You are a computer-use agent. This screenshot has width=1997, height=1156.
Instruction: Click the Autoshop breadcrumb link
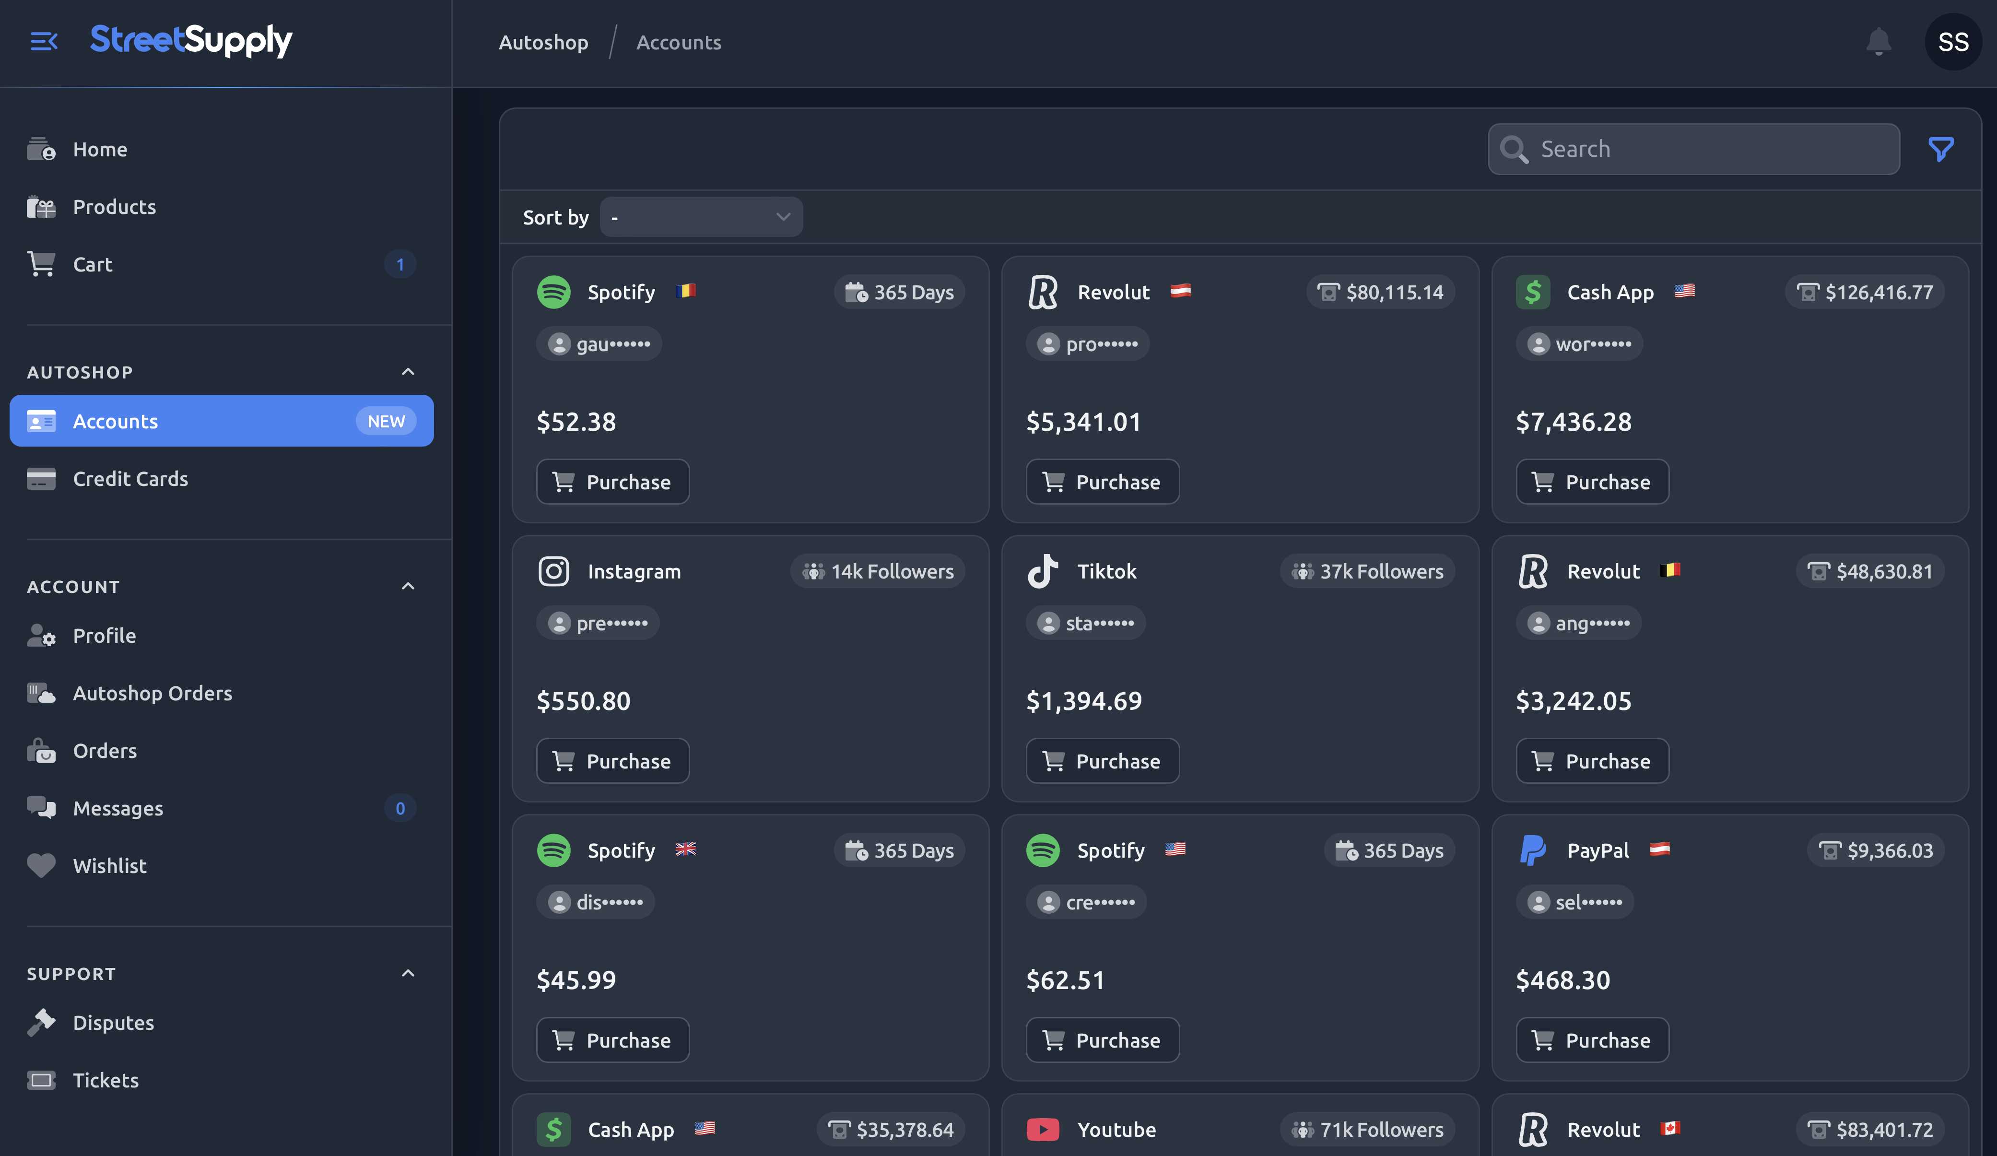544,42
